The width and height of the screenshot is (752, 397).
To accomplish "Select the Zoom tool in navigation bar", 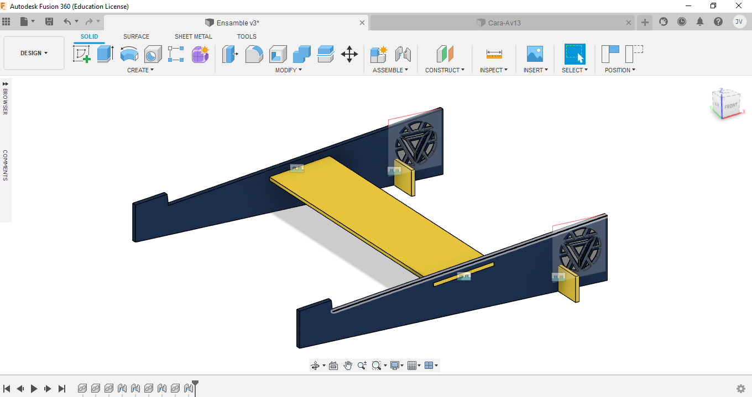I will [x=362, y=366].
